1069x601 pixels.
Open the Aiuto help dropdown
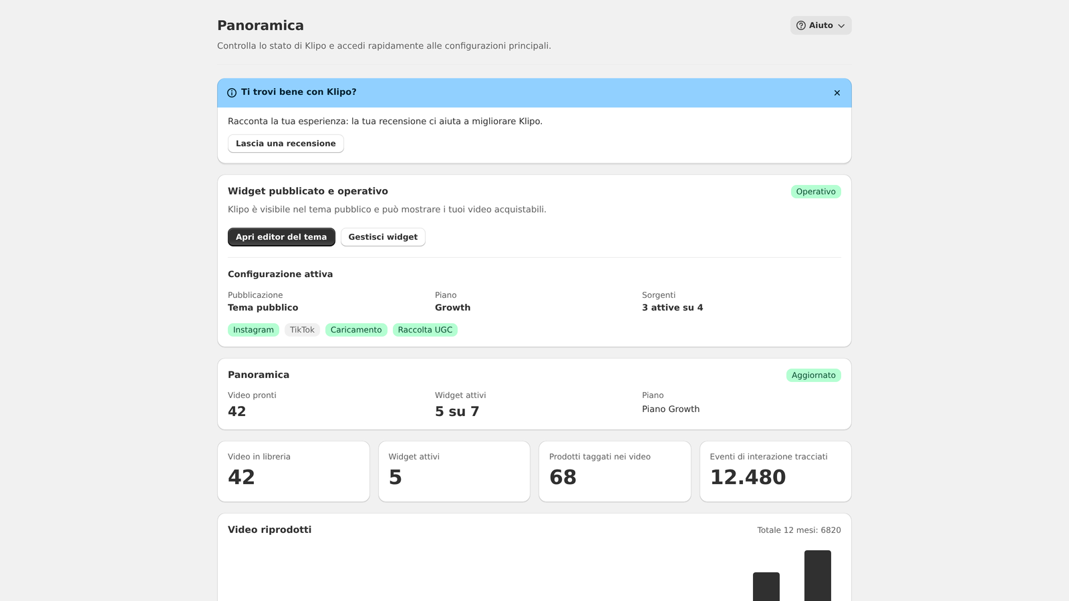tap(820, 25)
